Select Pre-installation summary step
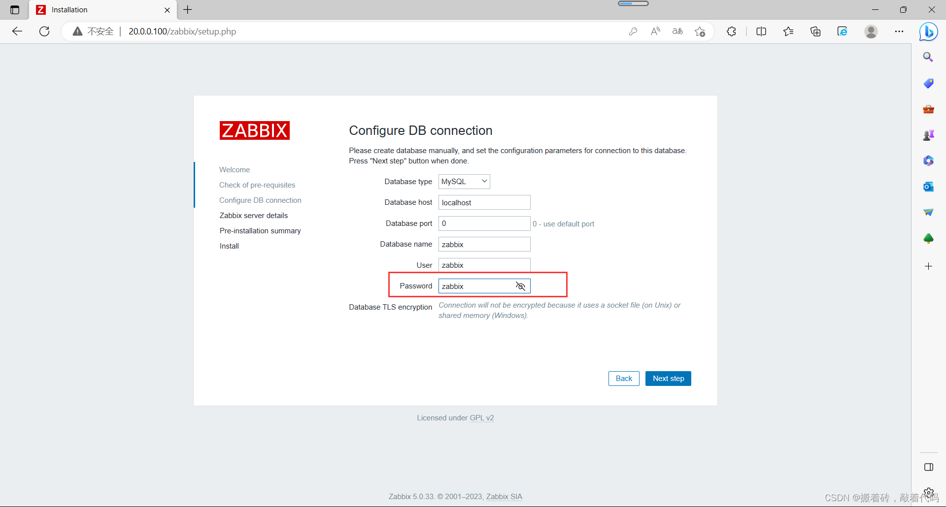Viewport: 946px width, 507px height. (x=260, y=231)
